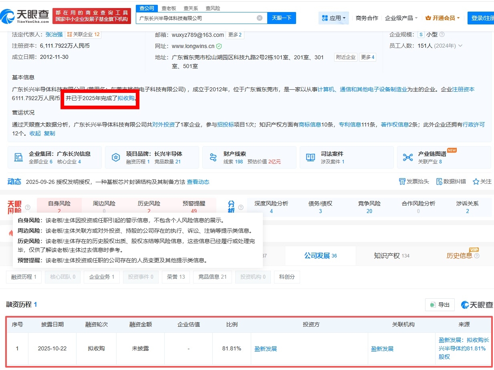Image resolution: width=494 pixels, height=370 pixels.
Task: Open the 对外投资 link
Action: [163, 125]
